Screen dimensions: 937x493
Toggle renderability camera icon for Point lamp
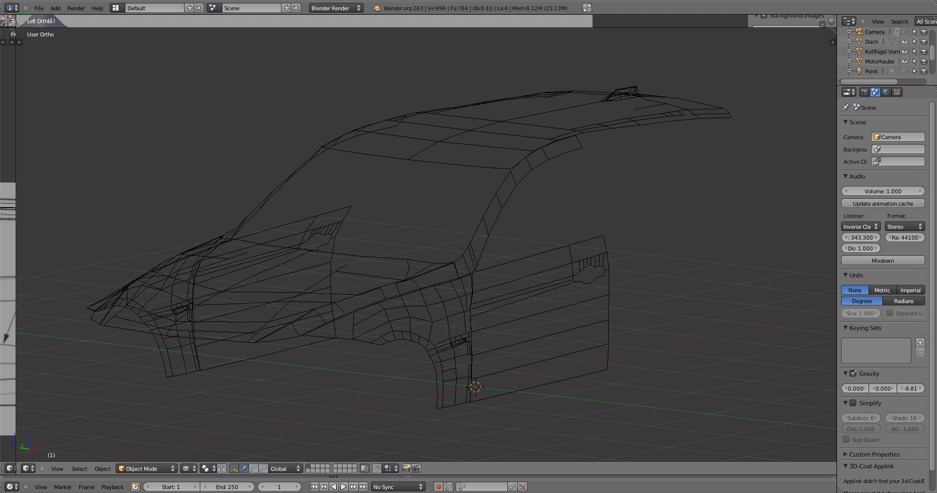pyautogui.click(x=924, y=71)
